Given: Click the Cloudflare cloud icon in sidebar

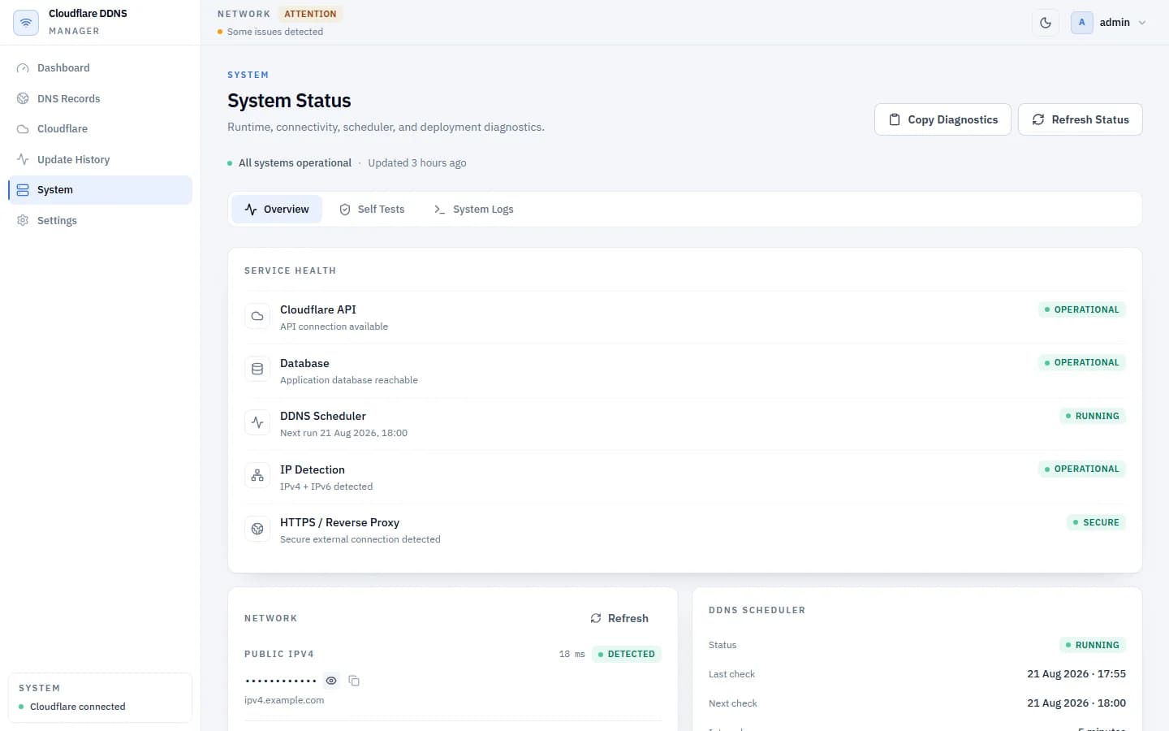Looking at the screenshot, I should [x=23, y=129].
